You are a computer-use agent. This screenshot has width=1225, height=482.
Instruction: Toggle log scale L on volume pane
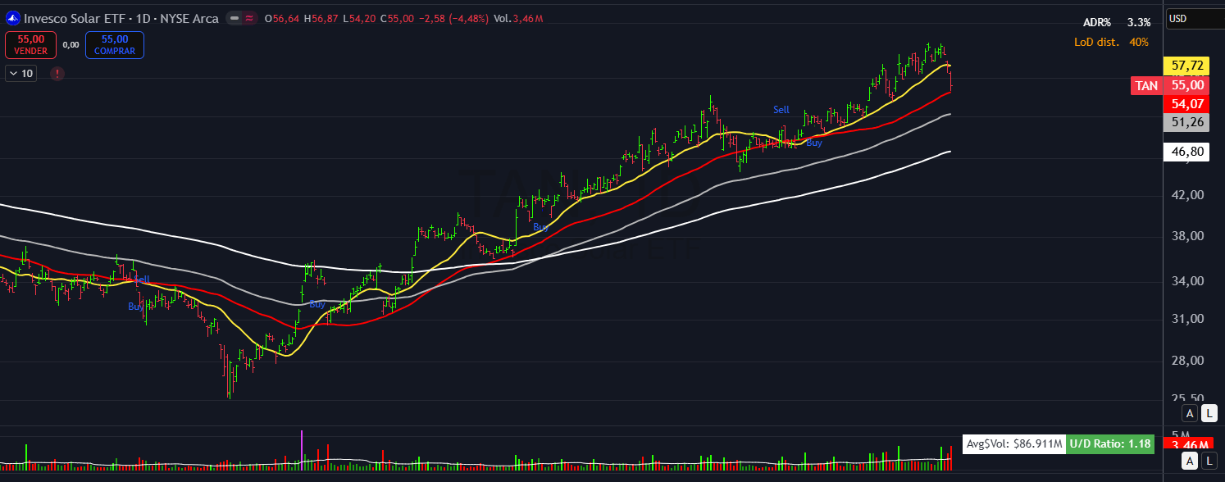pyautogui.click(x=1209, y=462)
